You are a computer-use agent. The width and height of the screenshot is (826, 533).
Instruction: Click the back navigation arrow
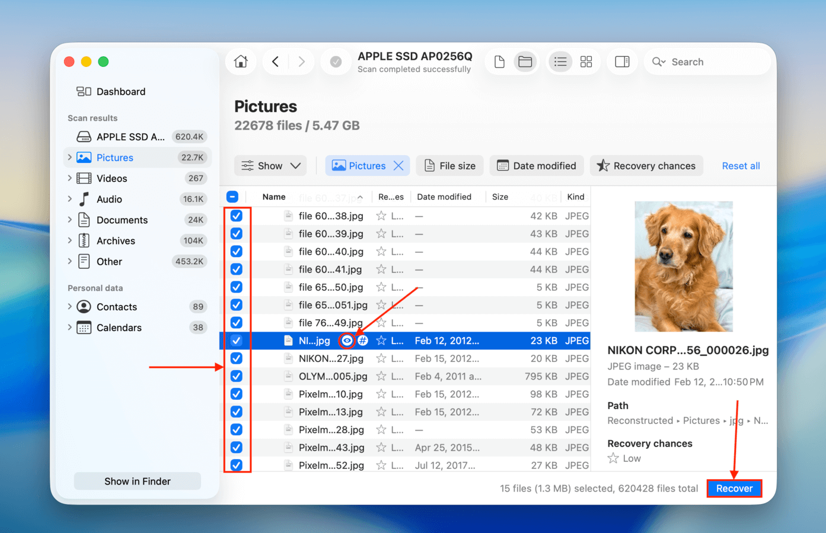coord(275,61)
